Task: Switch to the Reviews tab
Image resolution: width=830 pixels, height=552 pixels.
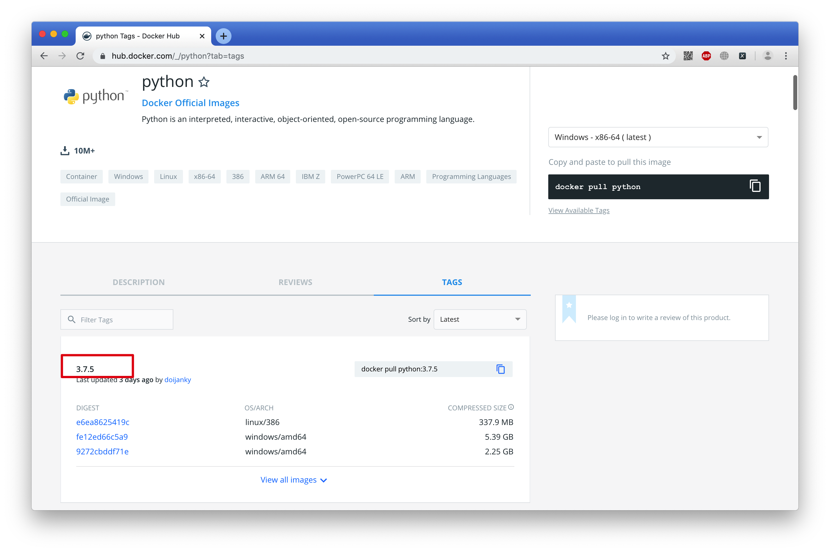Action: coord(295,282)
